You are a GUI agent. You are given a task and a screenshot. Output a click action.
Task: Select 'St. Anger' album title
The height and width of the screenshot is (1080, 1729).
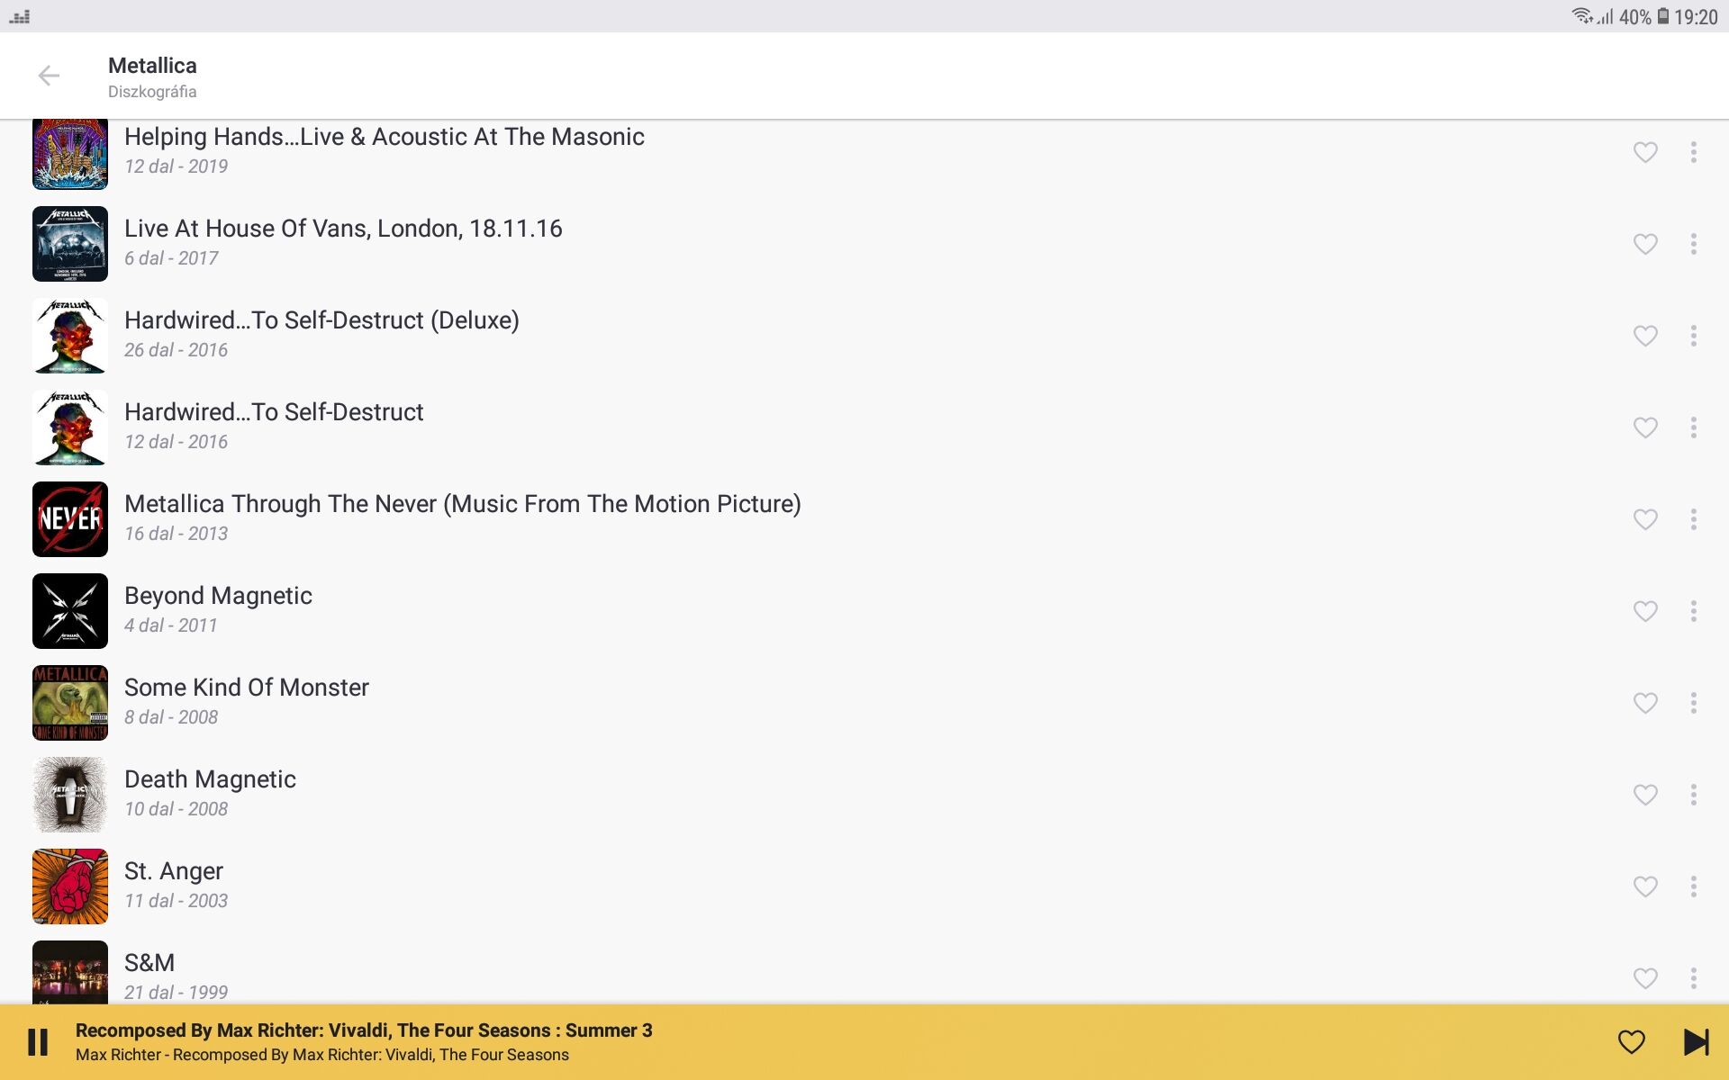click(x=174, y=871)
